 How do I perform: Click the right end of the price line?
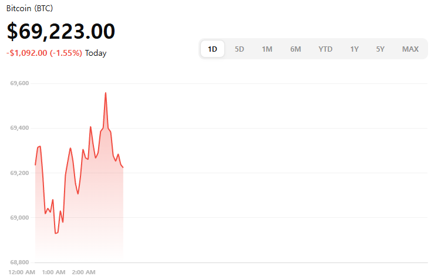pyautogui.click(x=123, y=167)
